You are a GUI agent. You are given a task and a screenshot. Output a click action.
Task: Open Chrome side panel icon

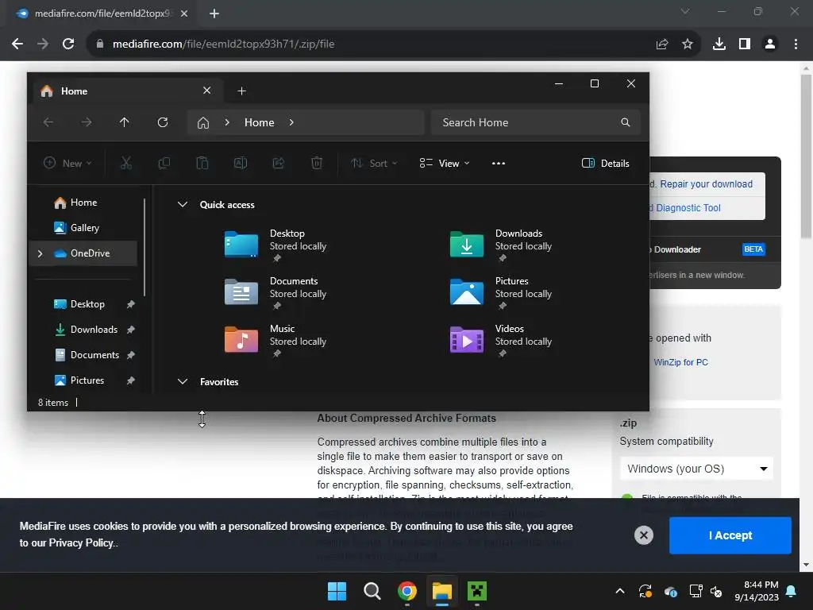click(745, 44)
